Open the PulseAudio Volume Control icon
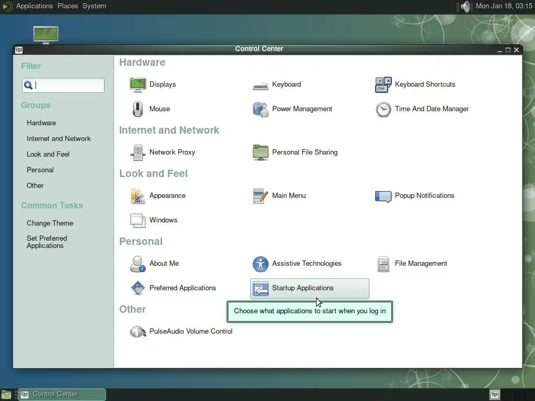 point(138,332)
